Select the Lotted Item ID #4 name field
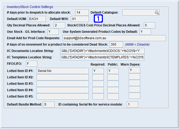 click(63, 90)
